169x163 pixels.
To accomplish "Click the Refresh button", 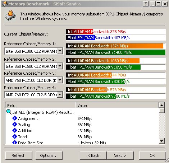I will (19, 155).
